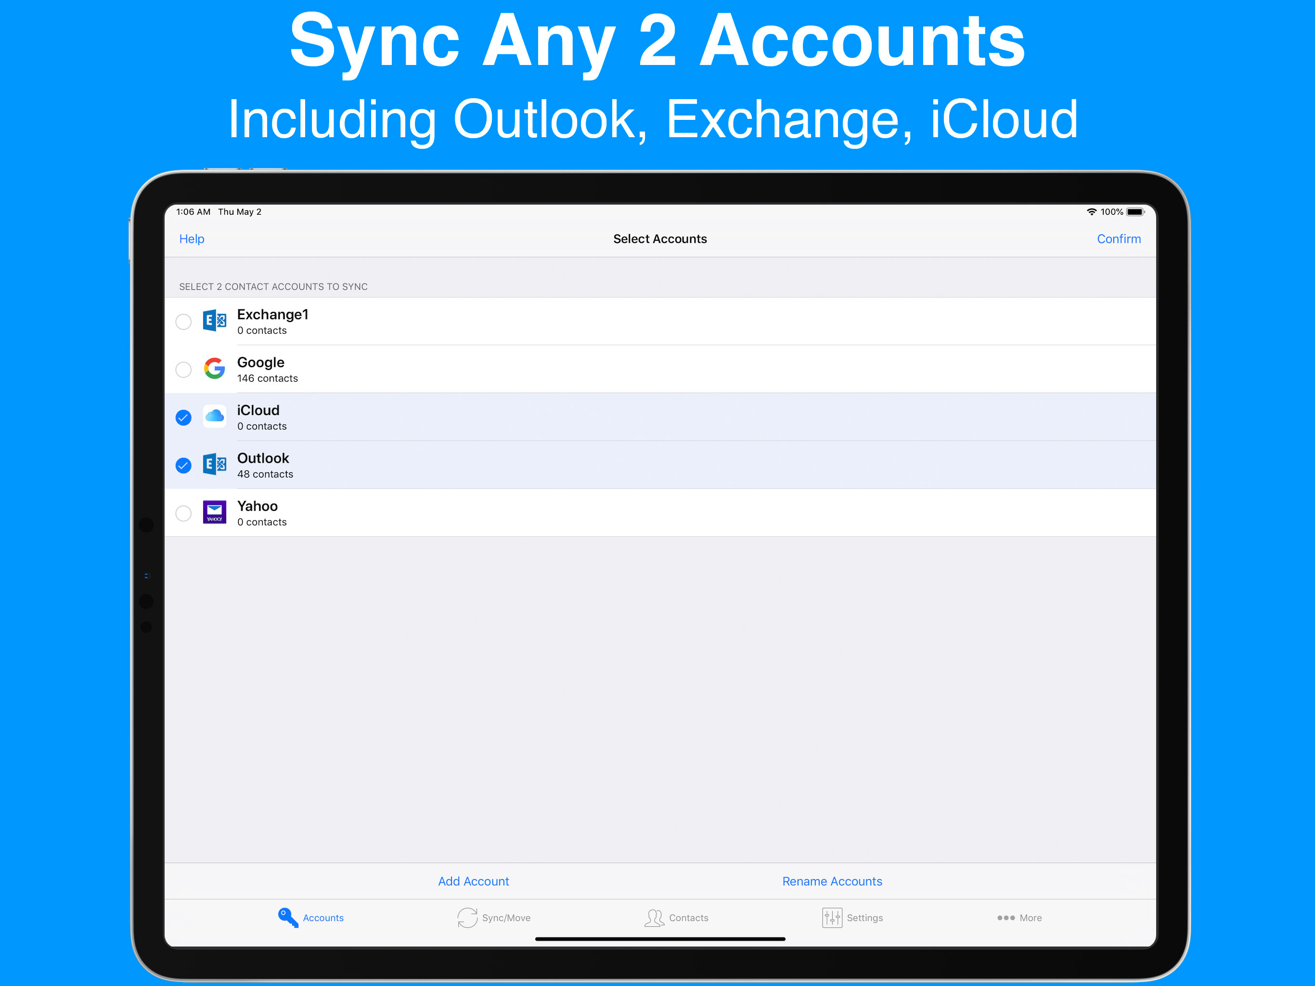Select the Yahoo account radio button
This screenshot has height=986, width=1315.
tap(184, 513)
